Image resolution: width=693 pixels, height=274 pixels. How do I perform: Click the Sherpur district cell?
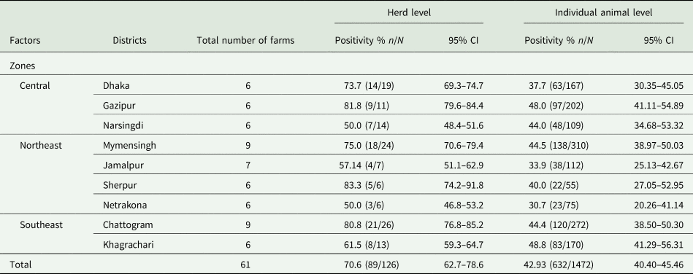point(120,185)
